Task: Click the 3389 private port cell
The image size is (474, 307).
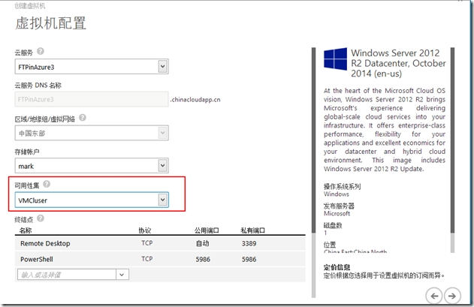Action: coord(249,243)
